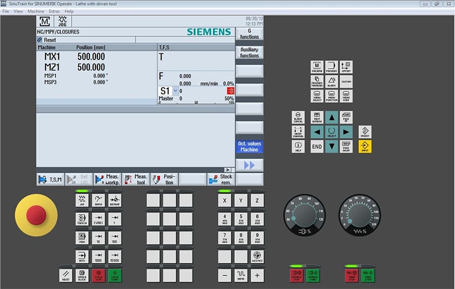455x289 pixels.
Task: Click the red FEED STOP key
Action: click(351, 275)
